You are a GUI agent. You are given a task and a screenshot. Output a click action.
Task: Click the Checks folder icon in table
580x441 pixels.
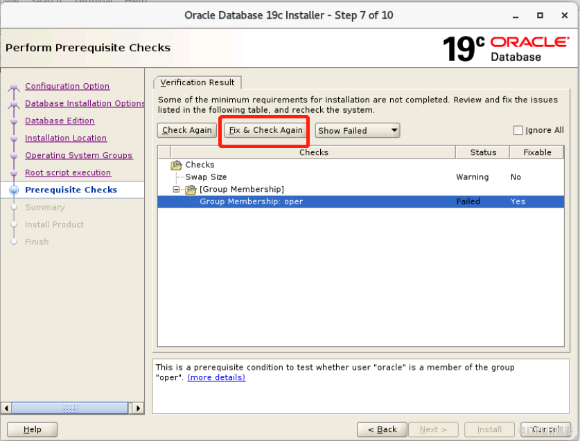[x=177, y=165]
